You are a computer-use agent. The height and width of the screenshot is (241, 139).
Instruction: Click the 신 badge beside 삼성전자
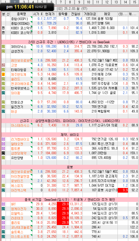(3, 51)
